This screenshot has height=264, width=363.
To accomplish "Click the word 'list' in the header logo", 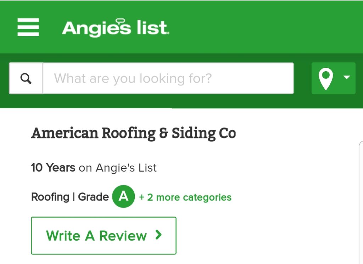I will 152,27.
